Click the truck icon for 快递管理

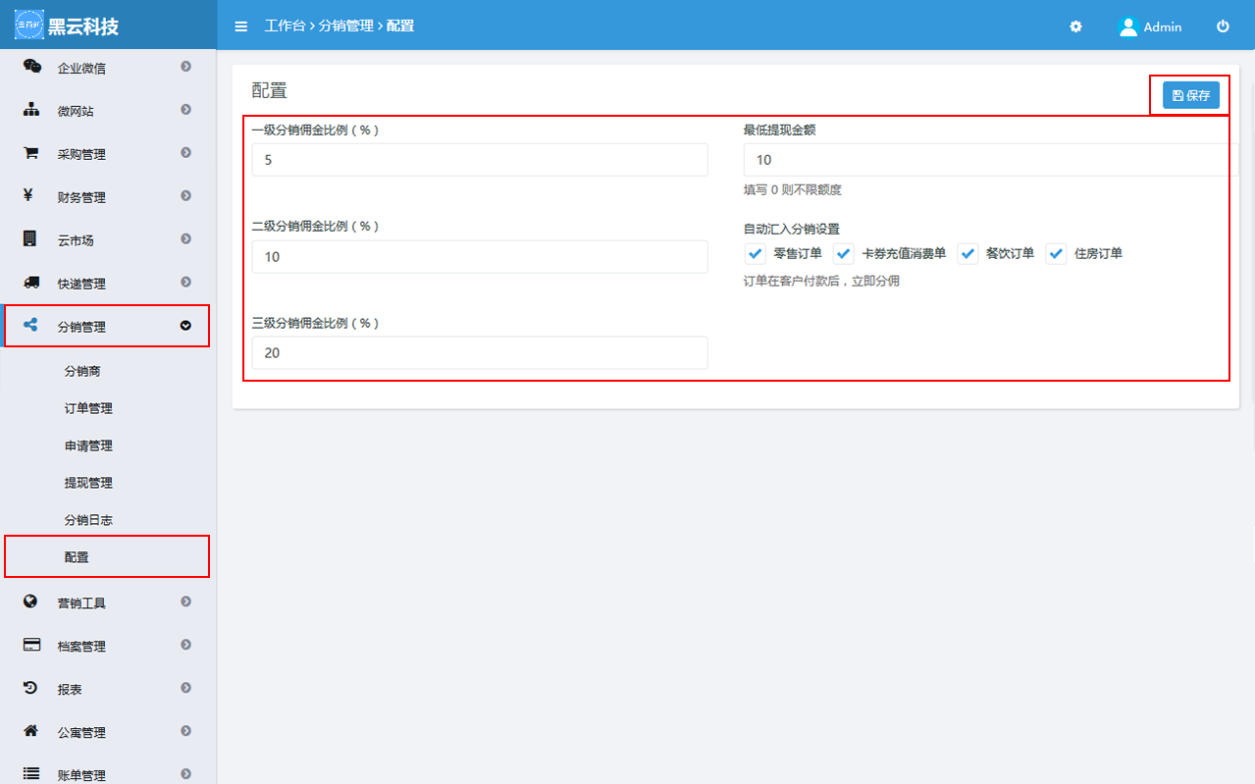(31, 283)
